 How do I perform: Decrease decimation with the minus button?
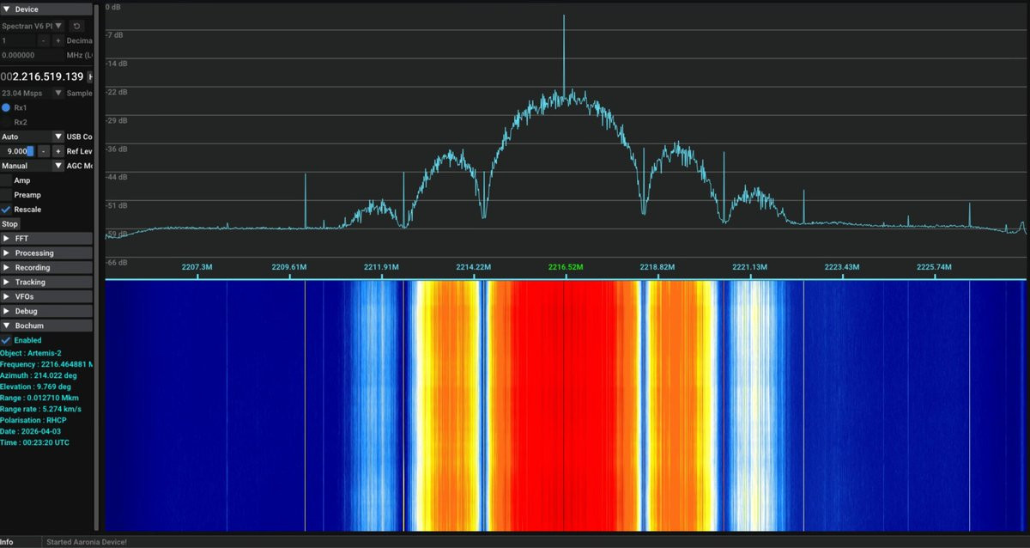click(44, 40)
